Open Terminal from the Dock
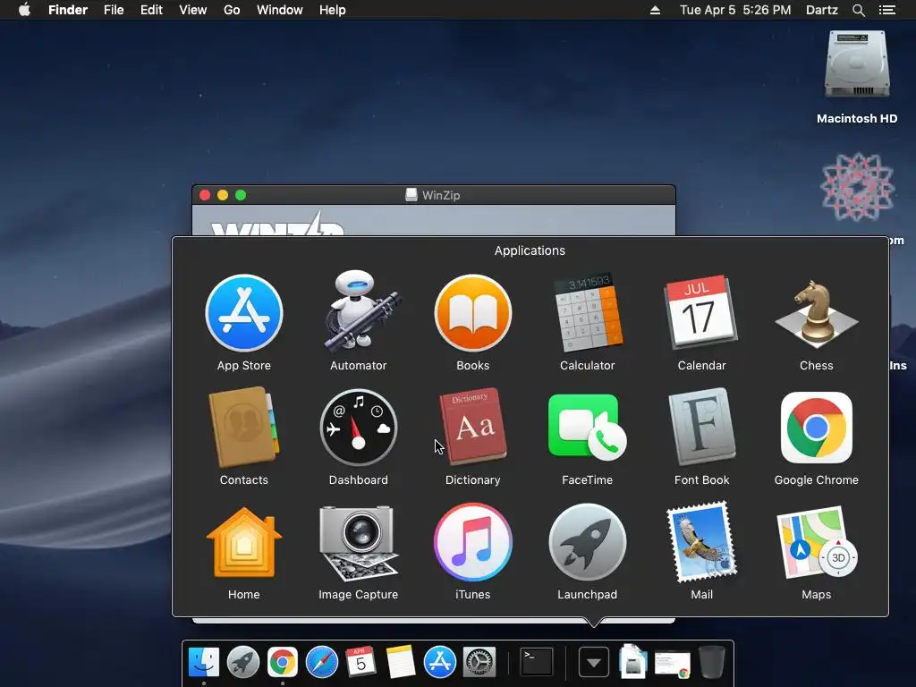Screen dimensions: 916x687 coord(537,663)
